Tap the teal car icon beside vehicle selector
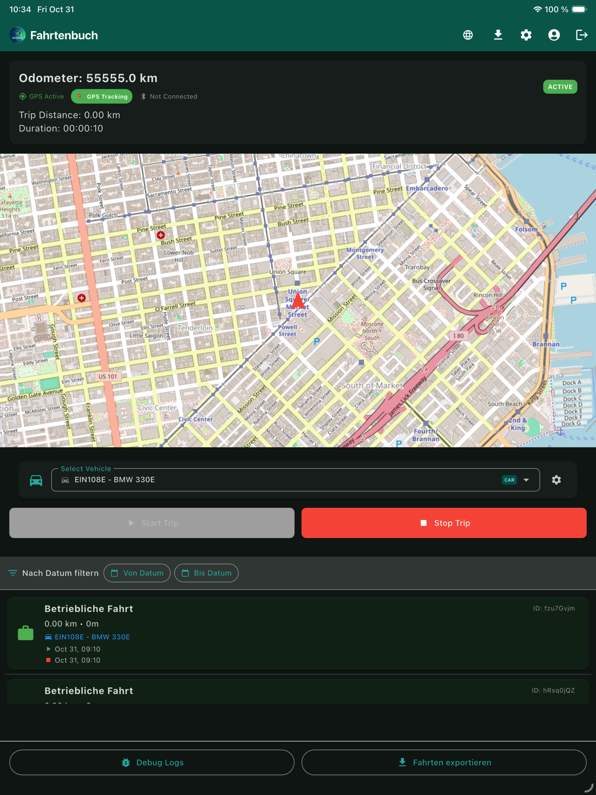Viewport: 596px width, 795px height. pos(36,480)
